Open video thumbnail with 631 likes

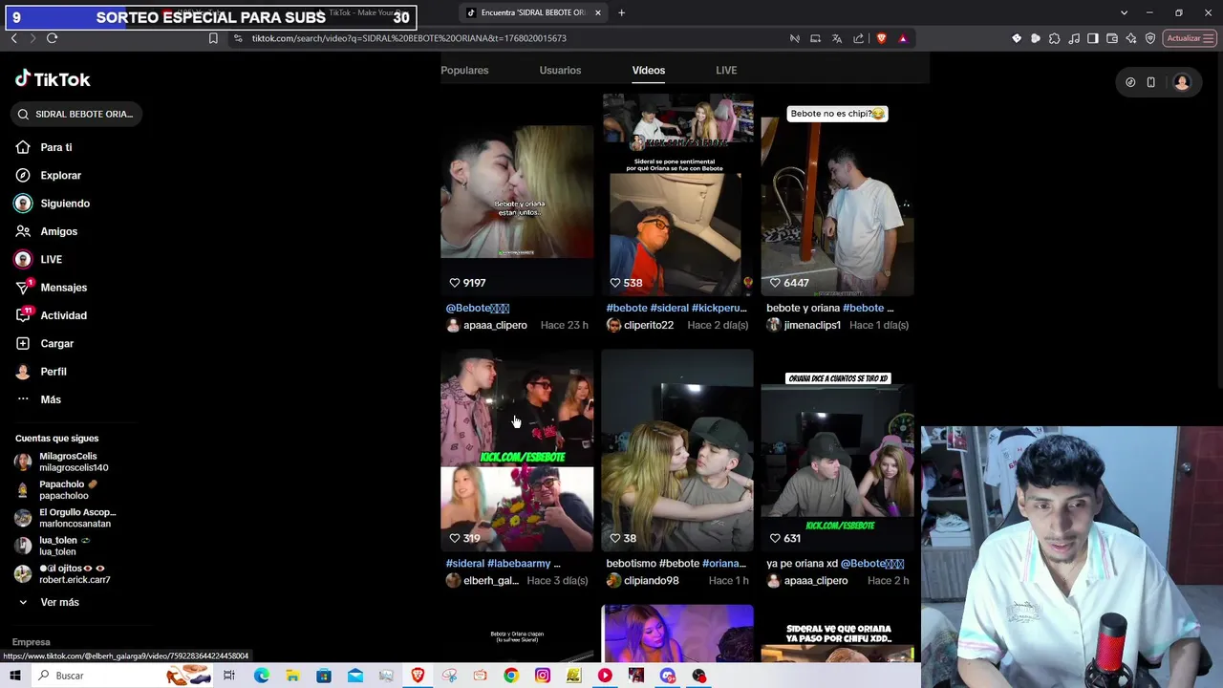click(837, 450)
